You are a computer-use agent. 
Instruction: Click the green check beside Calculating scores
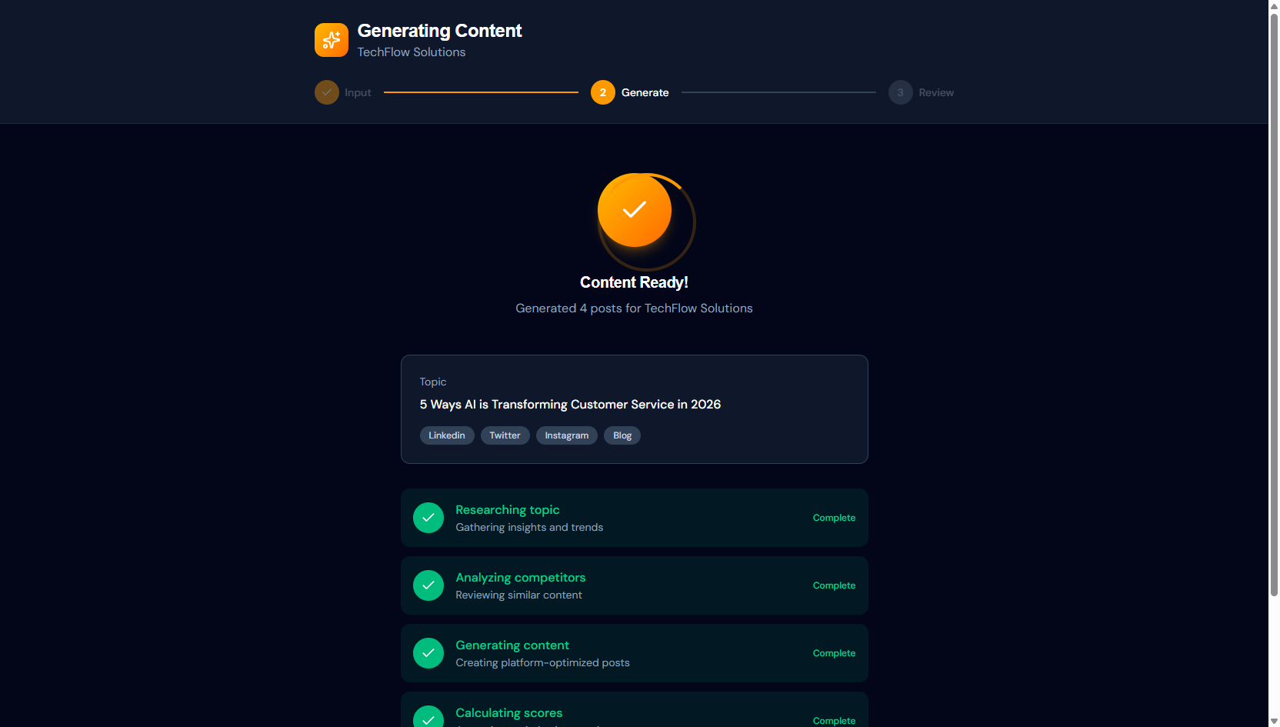coord(428,717)
